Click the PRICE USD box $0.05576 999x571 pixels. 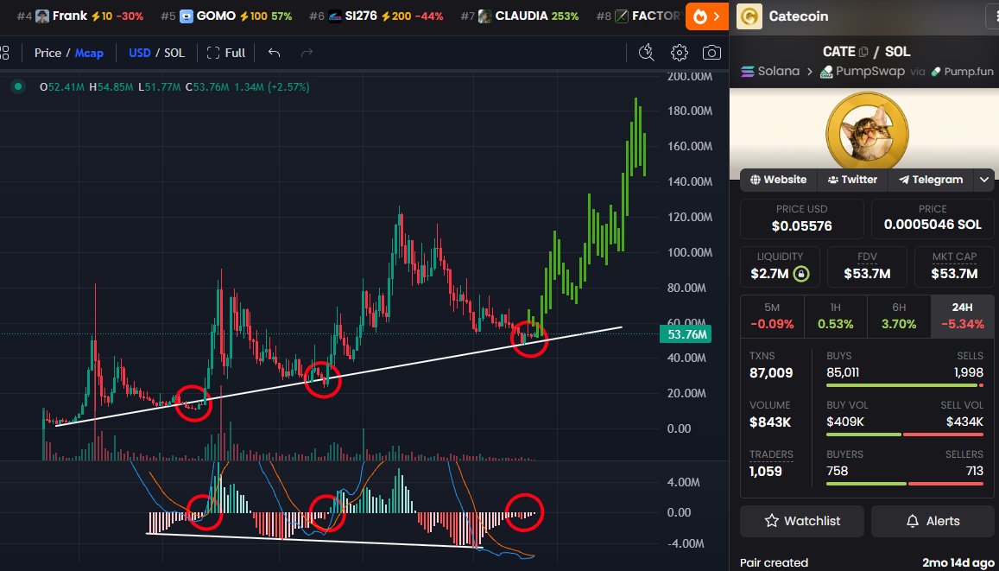point(801,219)
